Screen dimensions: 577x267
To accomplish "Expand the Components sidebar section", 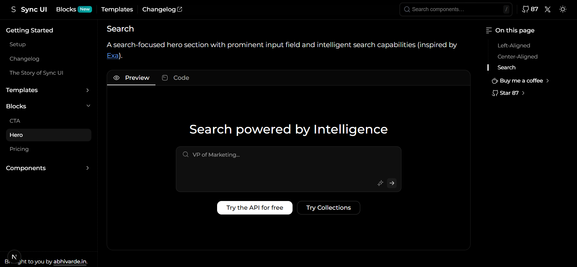I will point(87,168).
